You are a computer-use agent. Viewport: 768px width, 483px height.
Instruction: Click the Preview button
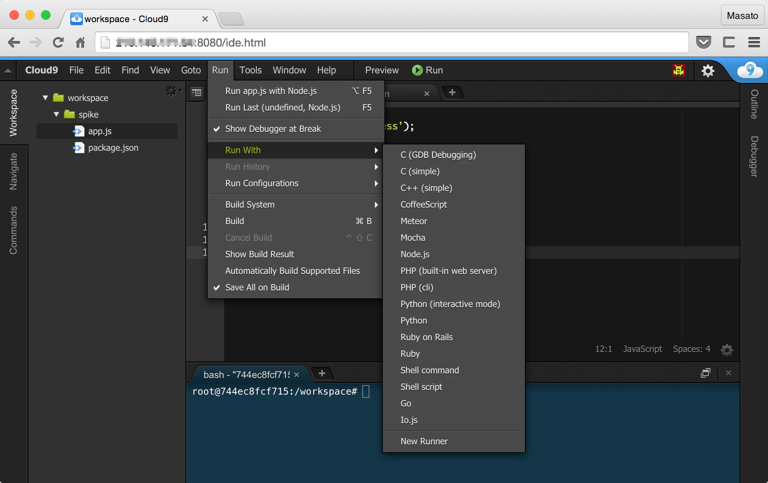pyautogui.click(x=382, y=70)
